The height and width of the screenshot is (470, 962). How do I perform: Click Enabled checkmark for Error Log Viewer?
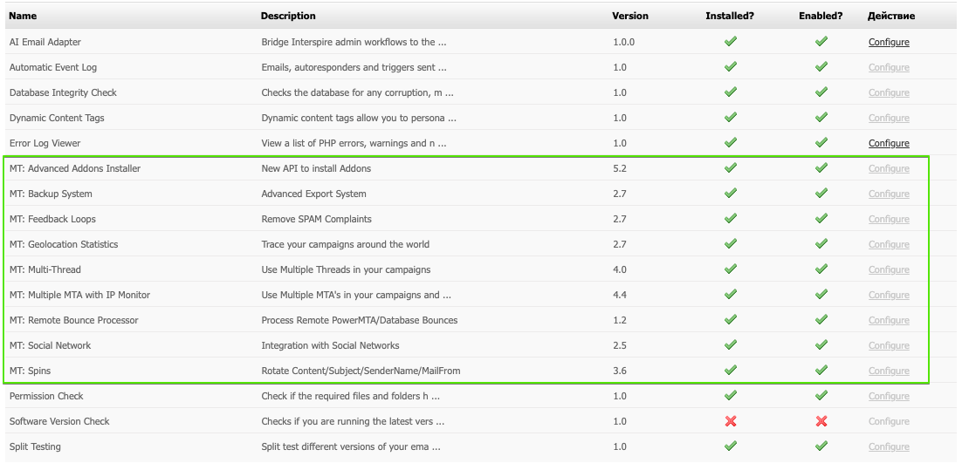coord(821,143)
